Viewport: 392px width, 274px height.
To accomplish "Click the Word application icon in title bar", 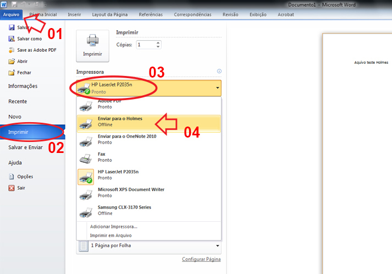I will [4, 4].
